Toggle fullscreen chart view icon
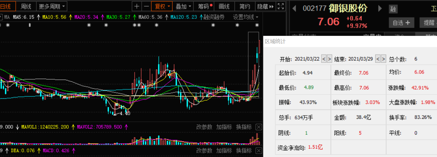This screenshot has height=157, width=437. [x=281, y=6]
